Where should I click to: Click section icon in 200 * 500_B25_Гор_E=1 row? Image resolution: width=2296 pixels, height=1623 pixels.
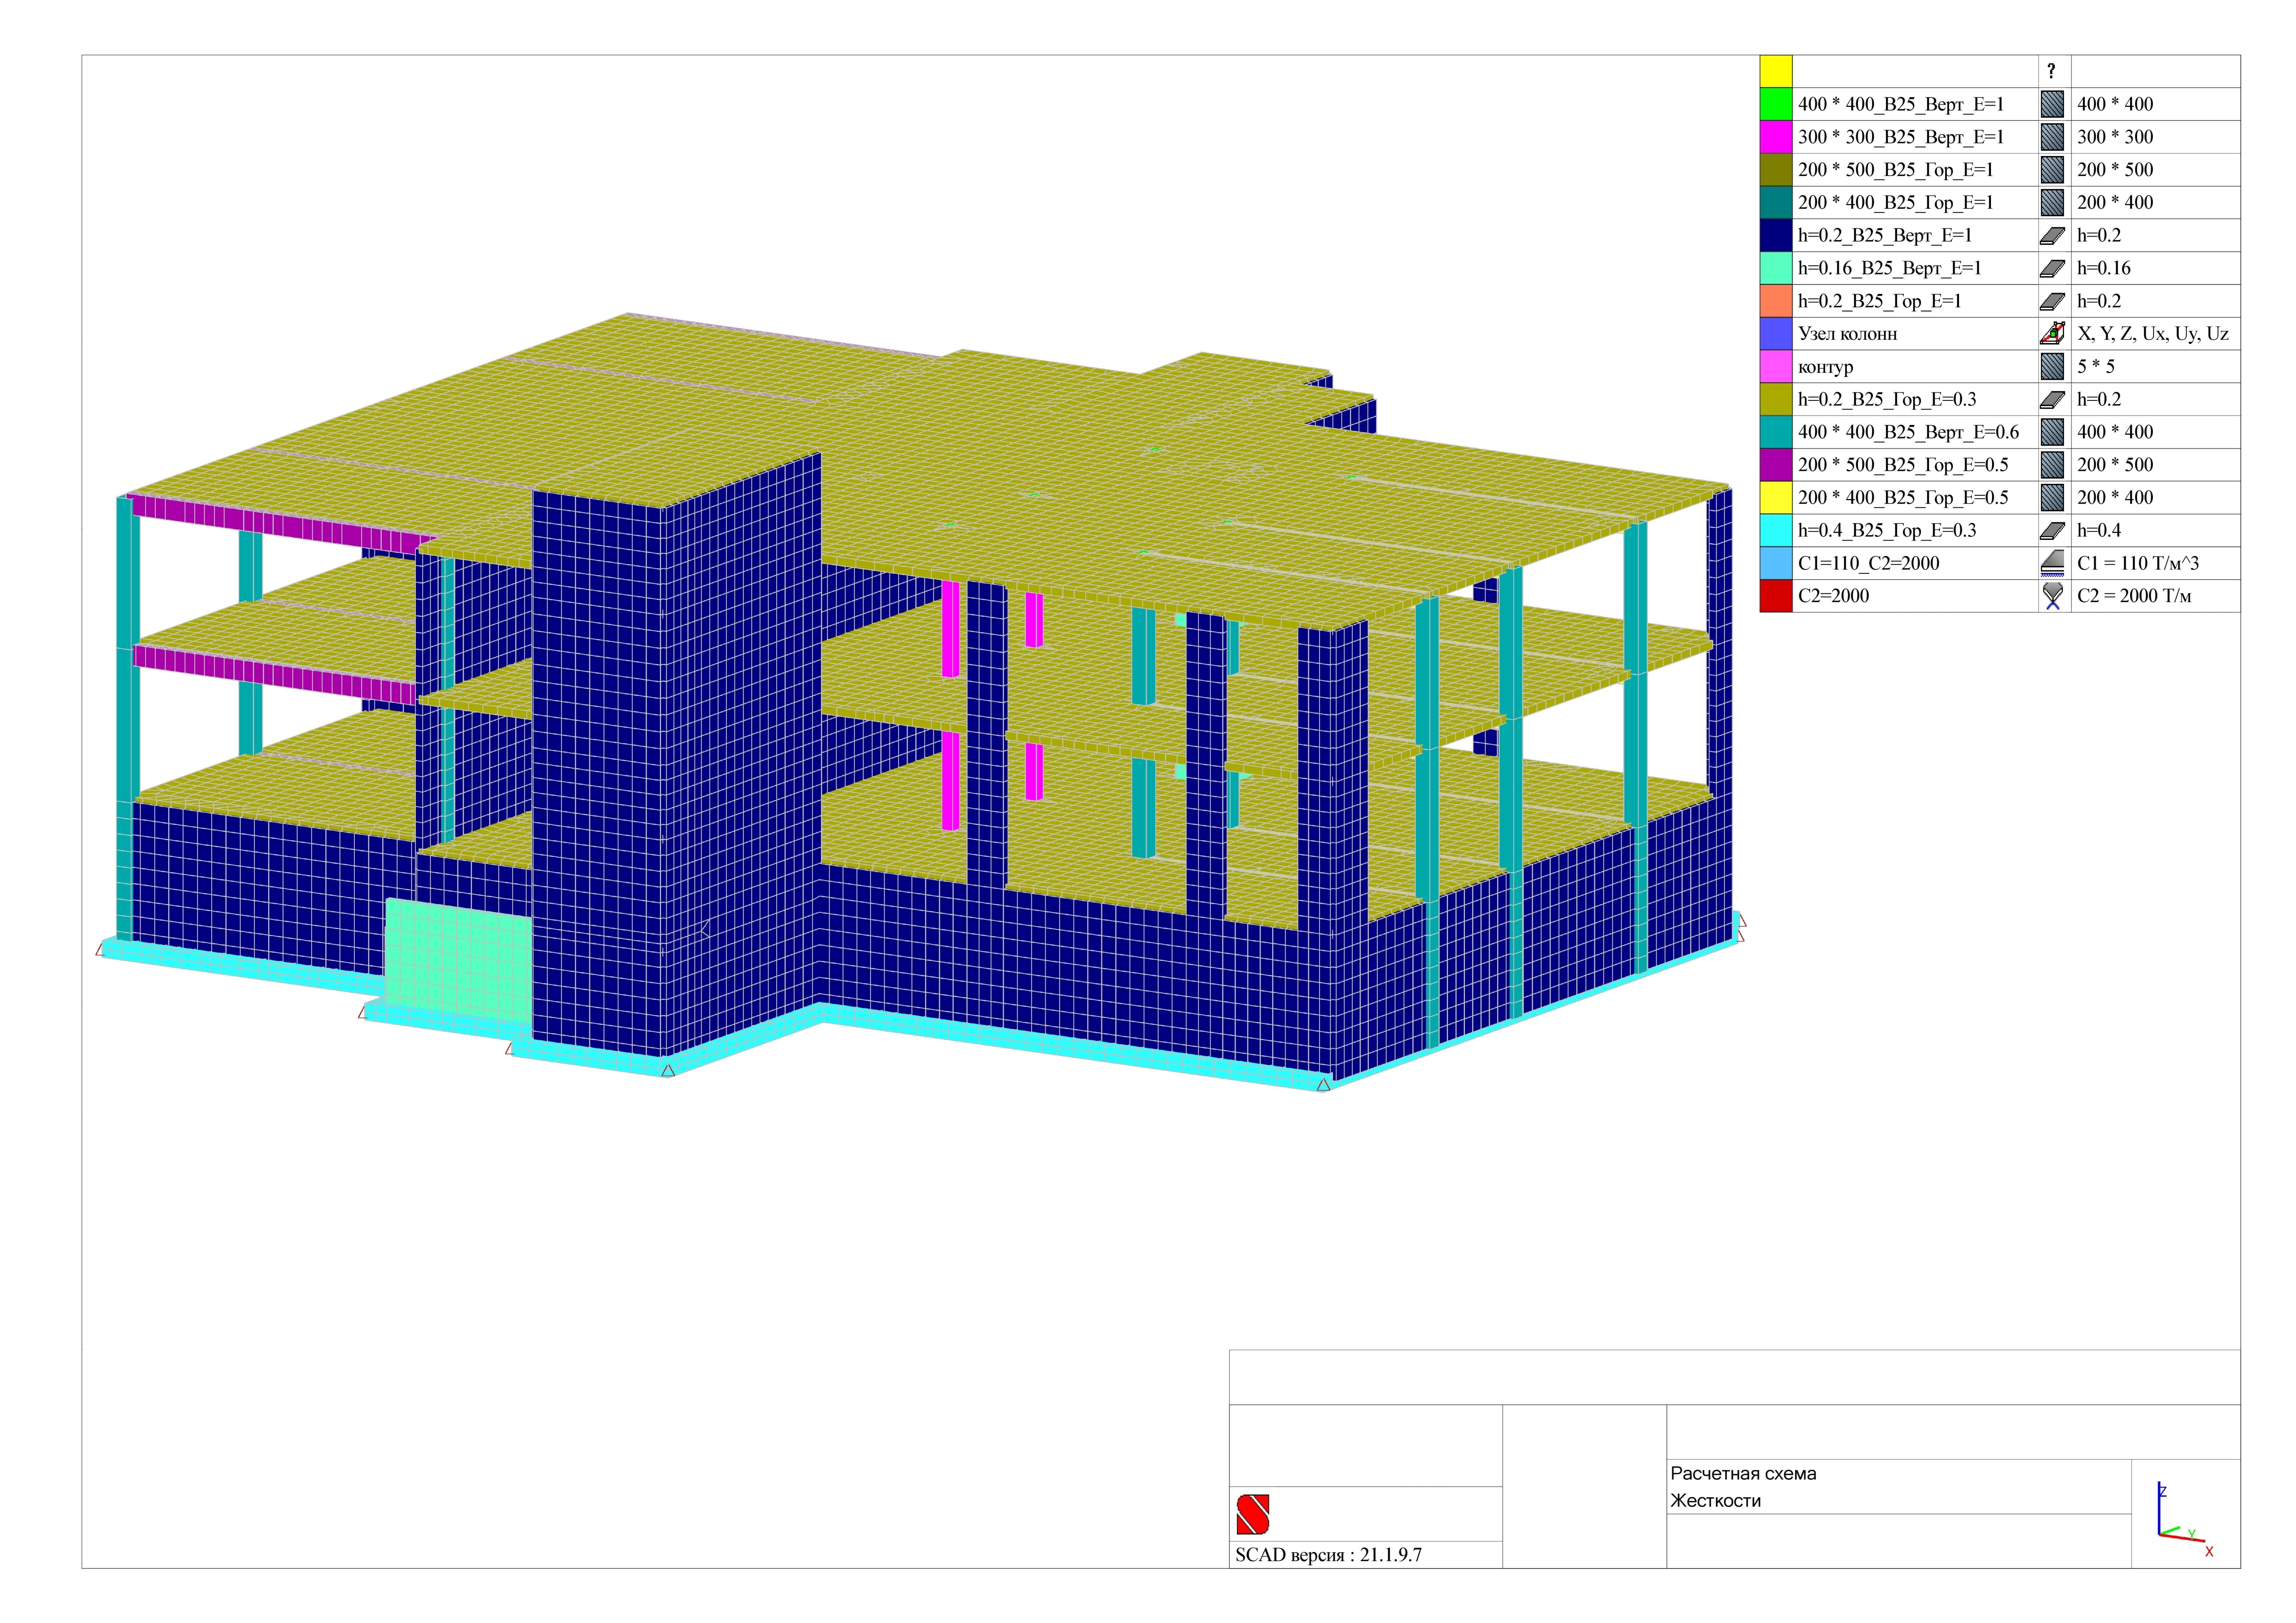[x=2052, y=170]
